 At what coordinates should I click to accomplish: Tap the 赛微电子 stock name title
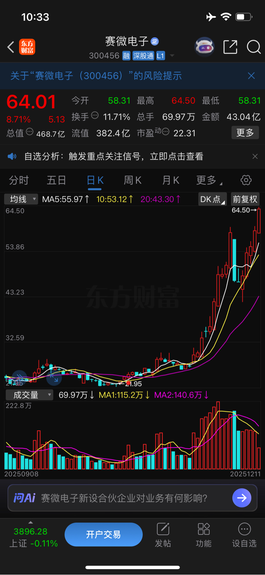pos(127,41)
